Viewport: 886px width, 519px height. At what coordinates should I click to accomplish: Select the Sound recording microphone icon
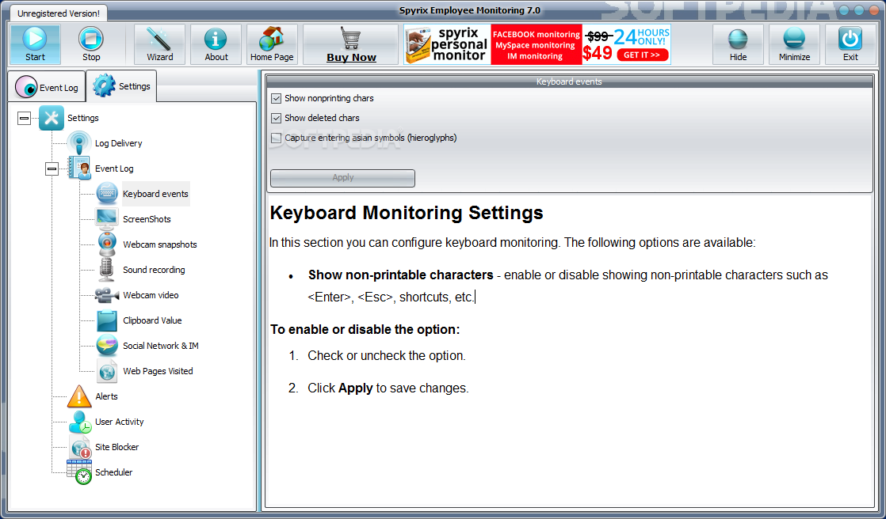107,270
